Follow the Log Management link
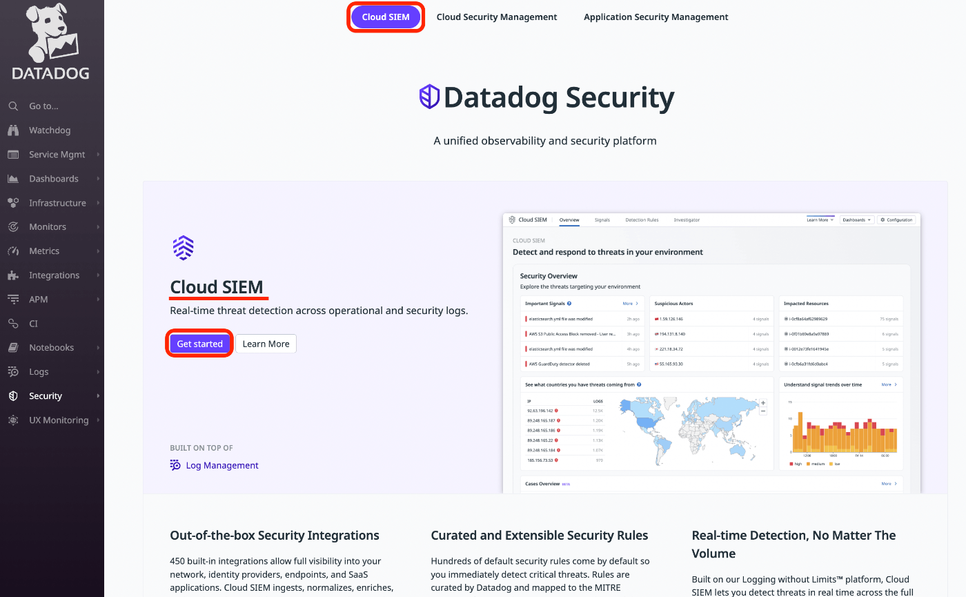966x597 pixels. tap(222, 465)
